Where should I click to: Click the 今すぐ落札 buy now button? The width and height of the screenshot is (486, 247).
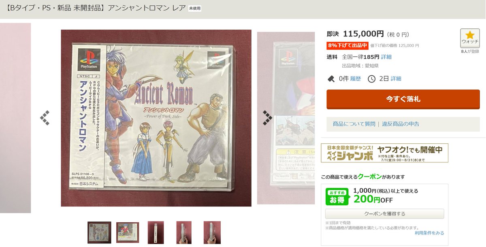pyautogui.click(x=403, y=99)
